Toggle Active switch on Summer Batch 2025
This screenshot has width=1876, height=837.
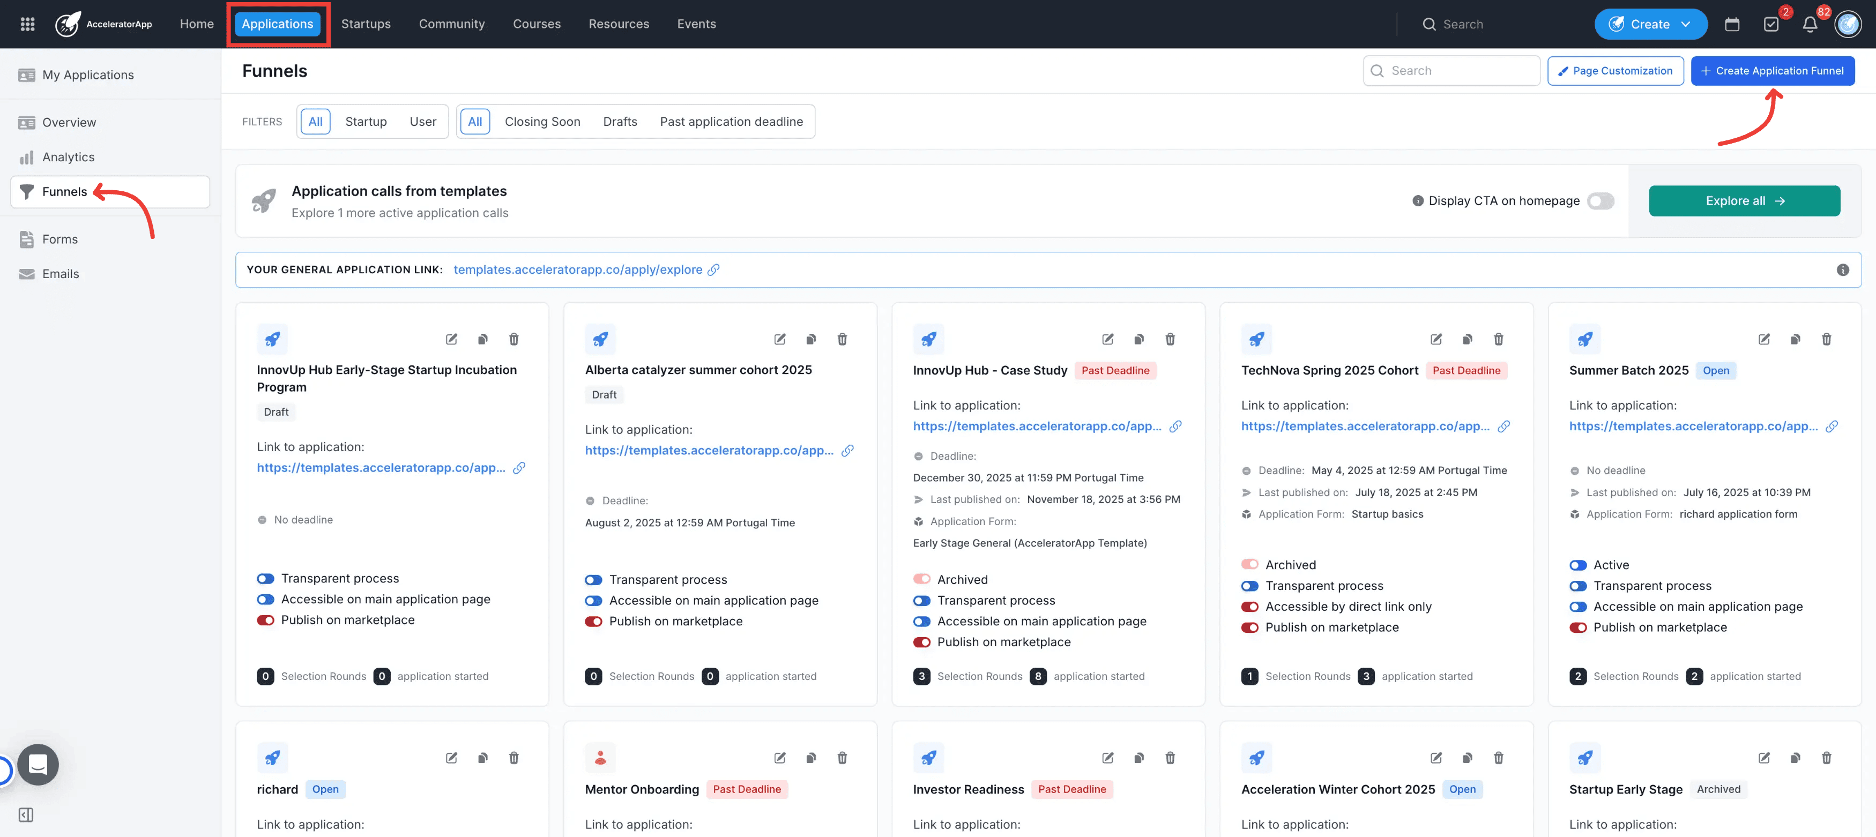[x=1577, y=565]
